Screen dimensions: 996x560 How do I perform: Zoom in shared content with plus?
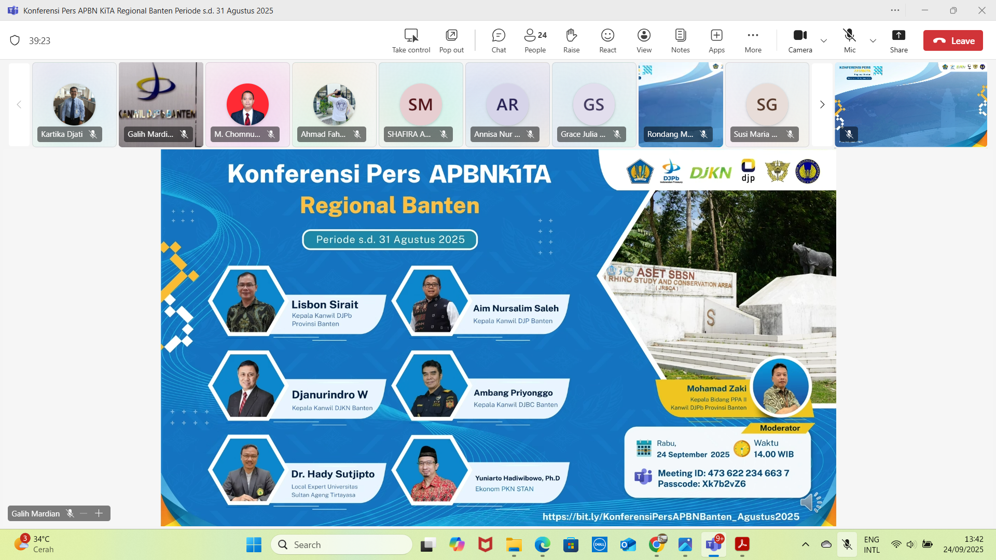pyautogui.click(x=99, y=513)
